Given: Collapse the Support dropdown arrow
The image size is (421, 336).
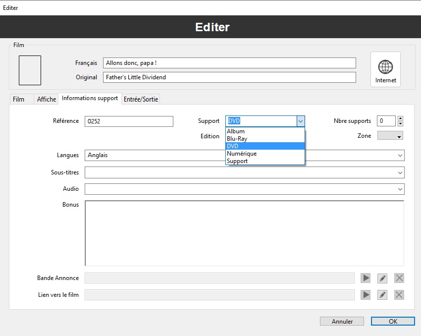Looking at the screenshot, I should (300, 121).
